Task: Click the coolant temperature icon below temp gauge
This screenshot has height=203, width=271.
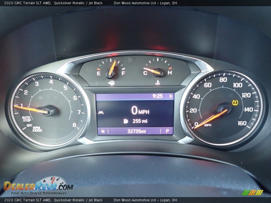Action: 157,83
